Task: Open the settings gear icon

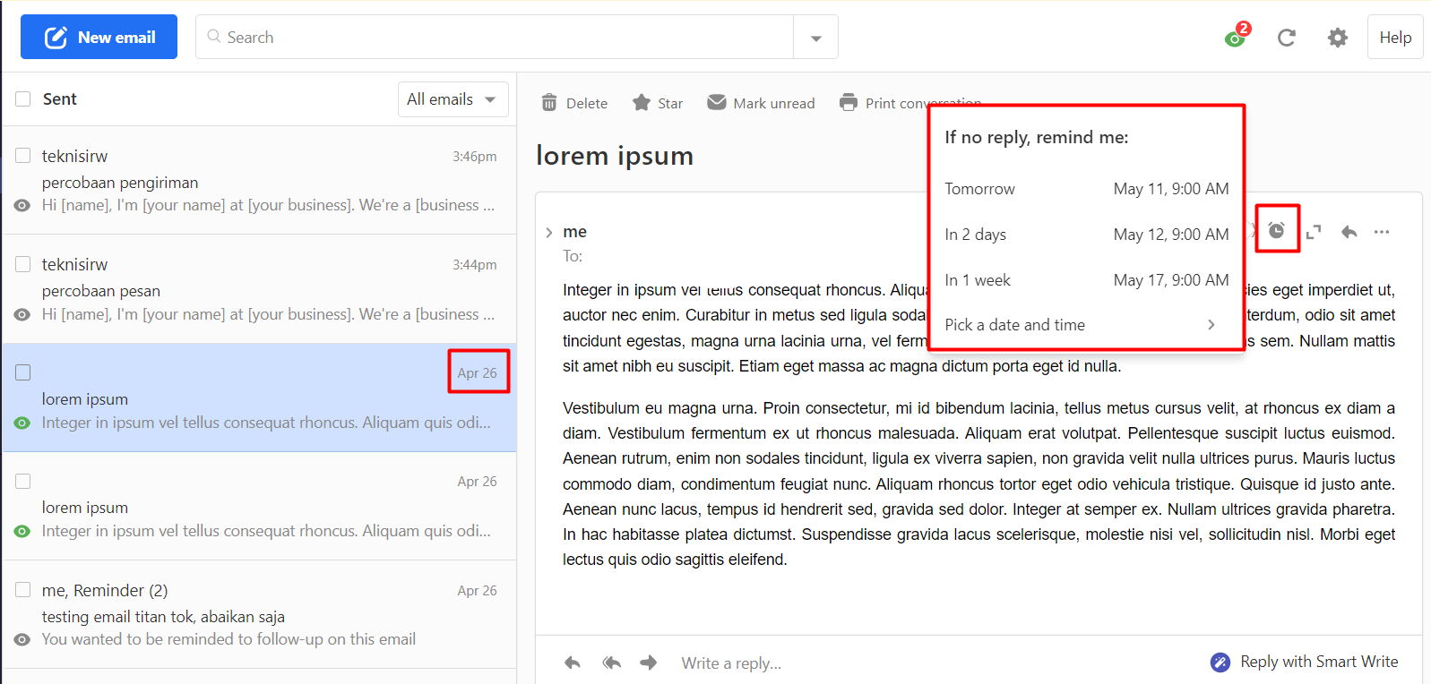Action: coord(1337,38)
